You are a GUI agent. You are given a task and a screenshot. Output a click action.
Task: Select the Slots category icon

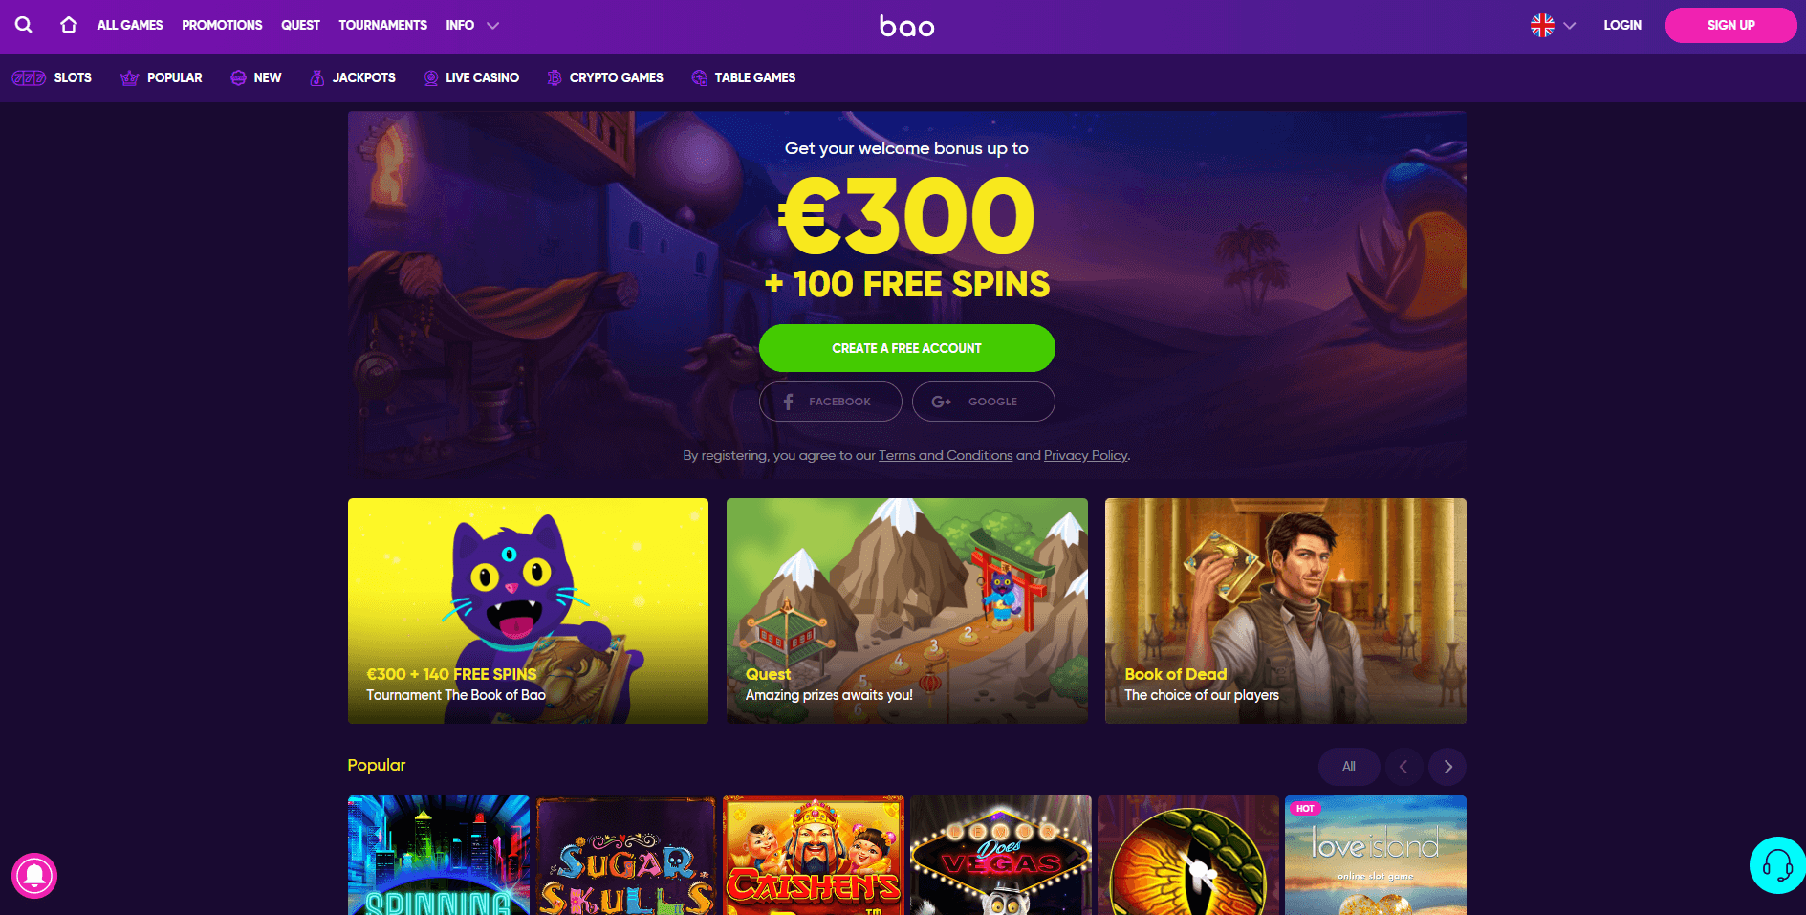tap(29, 77)
